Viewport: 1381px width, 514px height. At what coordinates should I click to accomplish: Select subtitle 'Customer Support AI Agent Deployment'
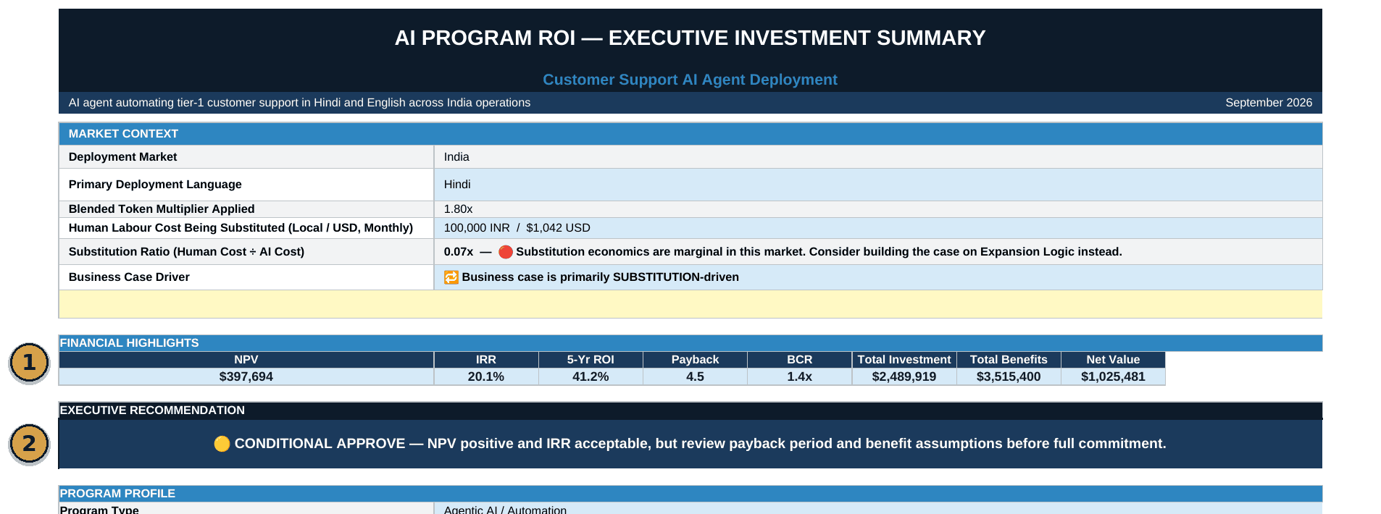pyautogui.click(x=690, y=80)
